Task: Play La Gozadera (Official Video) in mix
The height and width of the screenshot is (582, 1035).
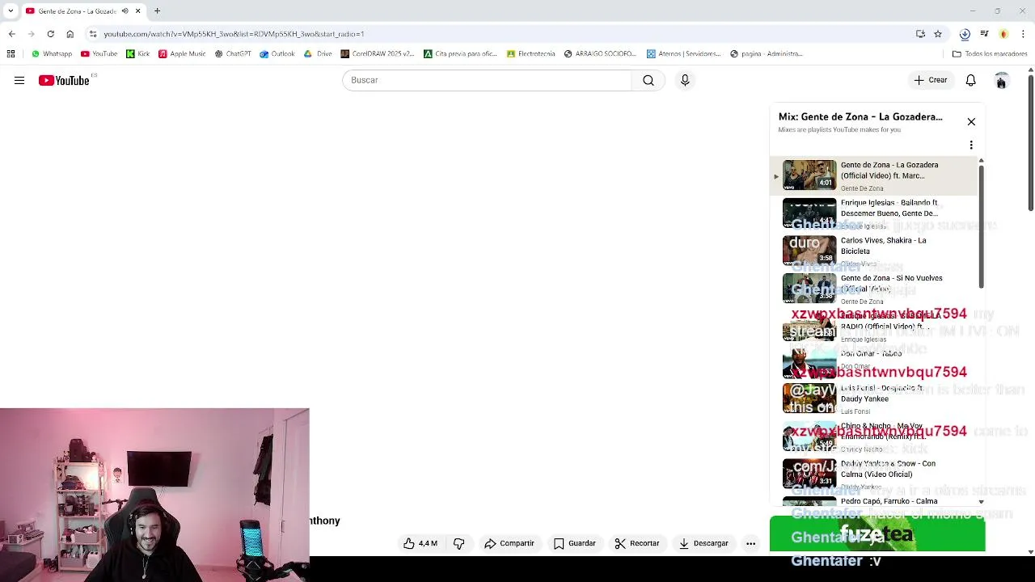Action: [x=875, y=175]
